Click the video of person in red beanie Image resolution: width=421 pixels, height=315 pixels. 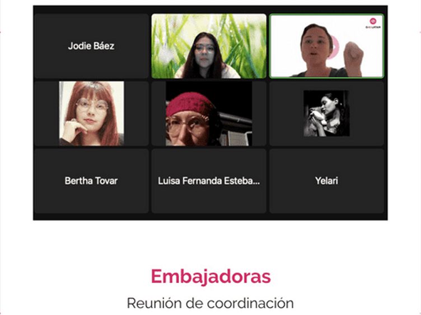209,114
